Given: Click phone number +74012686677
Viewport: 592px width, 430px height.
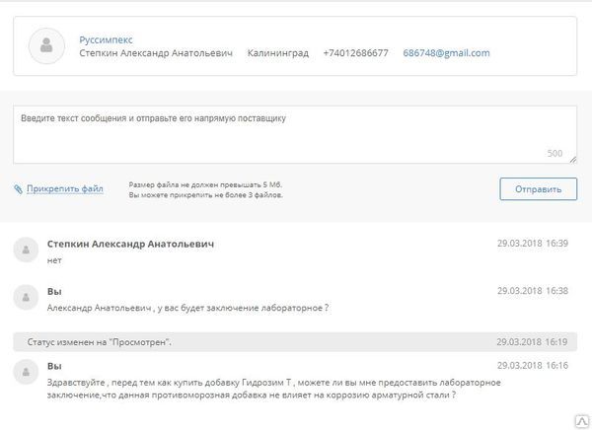Looking at the screenshot, I should tap(355, 53).
